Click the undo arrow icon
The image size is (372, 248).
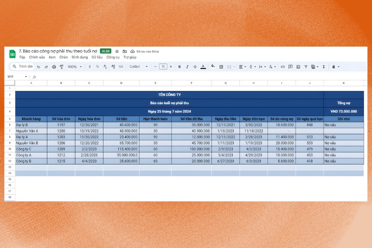[x=38, y=67]
